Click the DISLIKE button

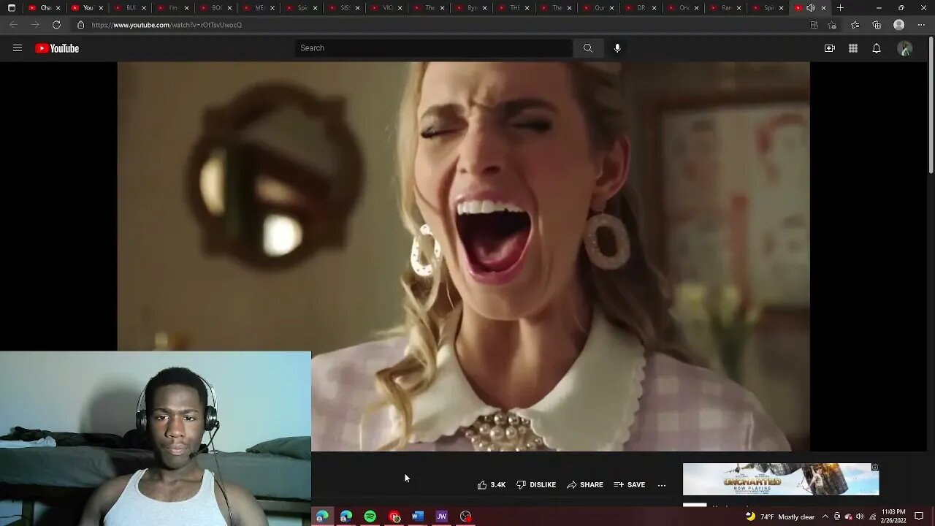[x=536, y=485]
